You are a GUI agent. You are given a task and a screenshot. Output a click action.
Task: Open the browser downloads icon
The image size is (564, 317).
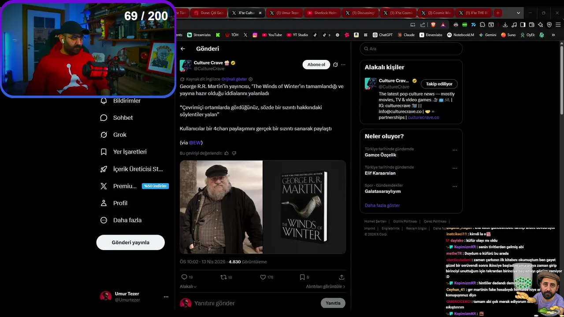click(x=505, y=25)
